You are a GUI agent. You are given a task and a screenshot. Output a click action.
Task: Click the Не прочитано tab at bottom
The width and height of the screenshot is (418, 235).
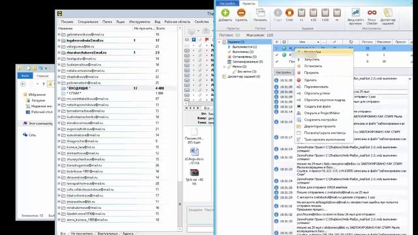82,233
